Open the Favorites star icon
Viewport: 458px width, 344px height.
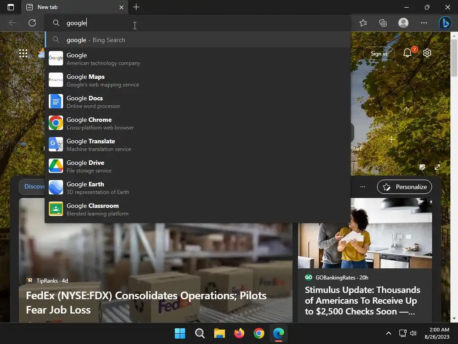pyautogui.click(x=363, y=23)
